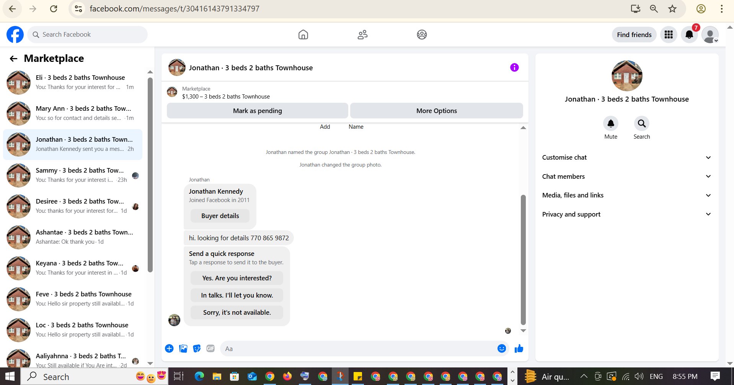The height and width of the screenshot is (385, 734).
Task: Open Firefox from the taskbar
Action: (287, 377)
